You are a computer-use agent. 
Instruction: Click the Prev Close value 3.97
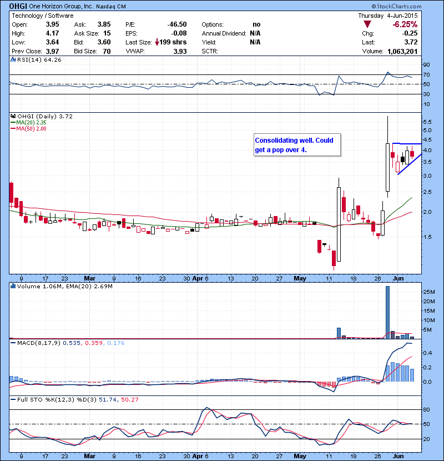(52, 51)
